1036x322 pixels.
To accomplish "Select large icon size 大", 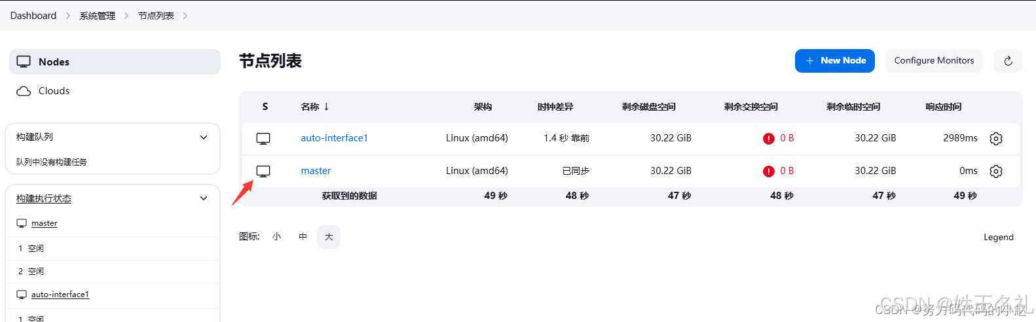I will click(329, 237).
